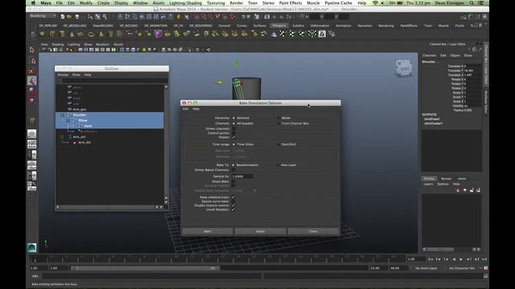The height and width of the screenshot is (289, 515).
Task: Toggle the channel box icon on status line
Action: 484,16
